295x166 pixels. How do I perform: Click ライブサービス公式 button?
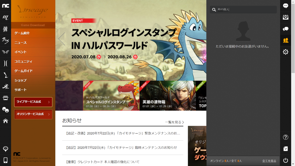point(33,102)
